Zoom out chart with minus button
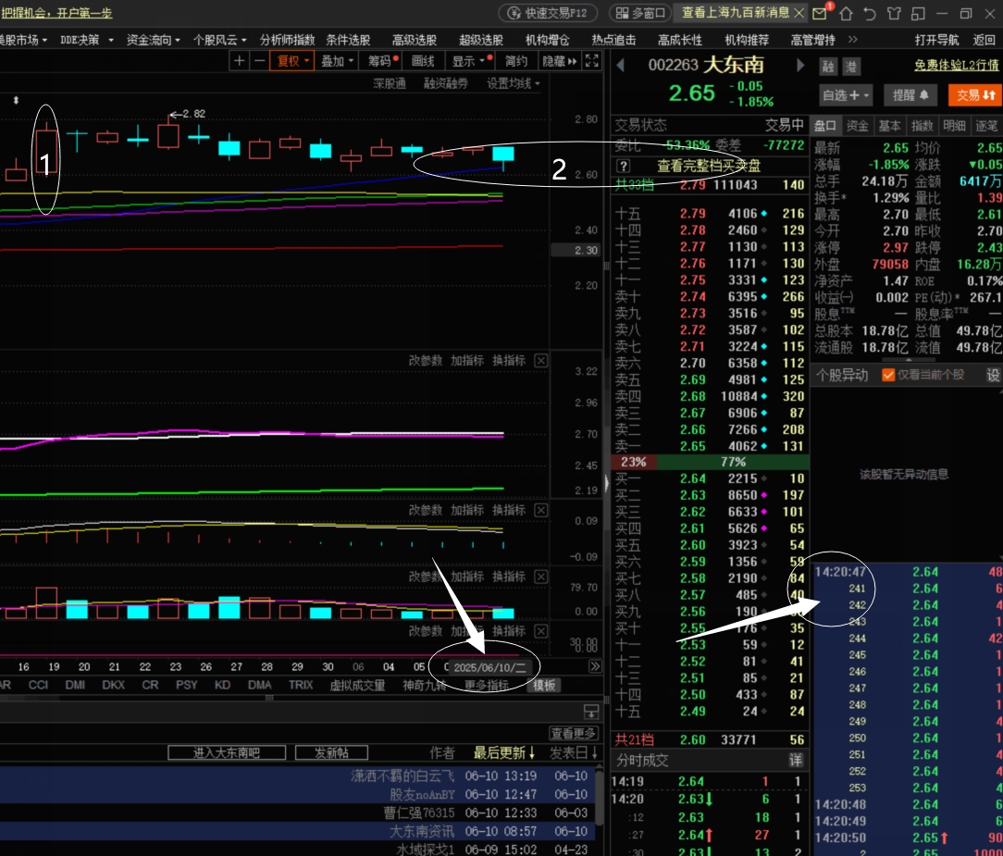Viewport: 1003px width, 856px height. click(259, 61)
